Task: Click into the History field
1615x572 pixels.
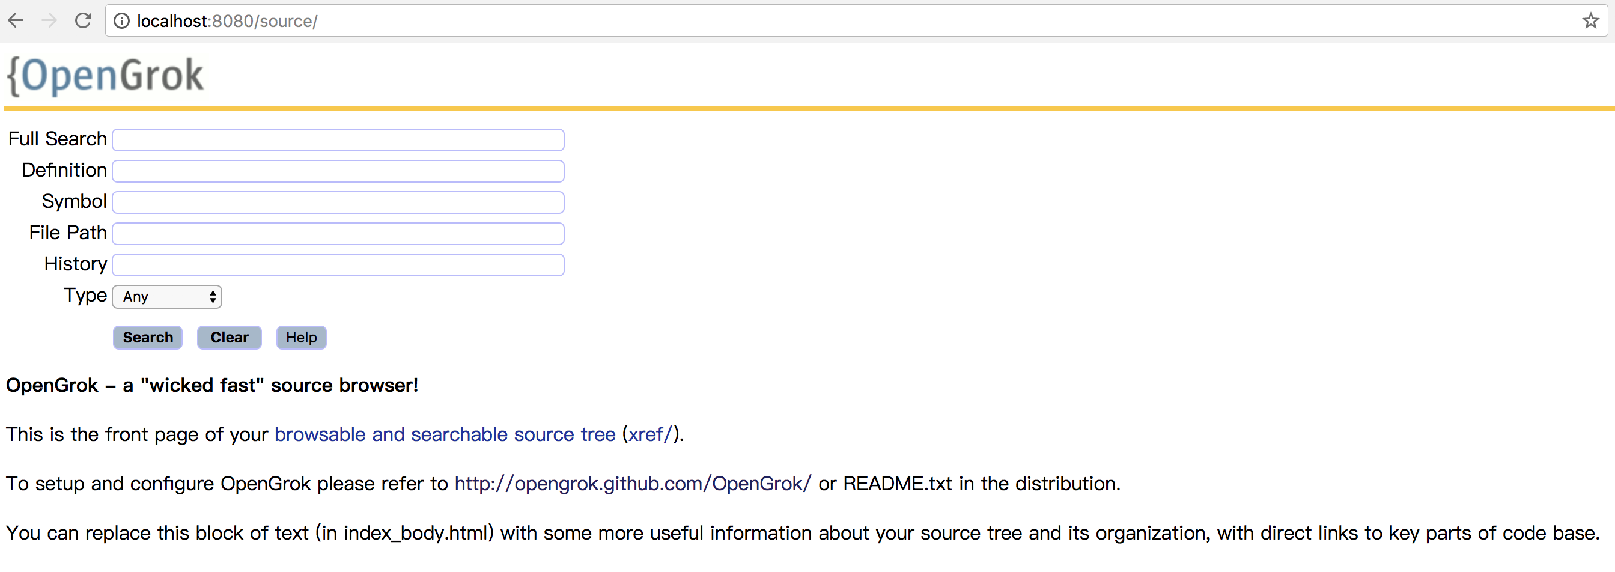Action: point(338,266)
